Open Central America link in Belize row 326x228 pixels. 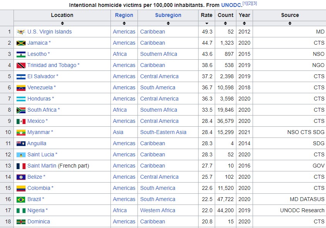pyautogui.click(x=159, y=177)
